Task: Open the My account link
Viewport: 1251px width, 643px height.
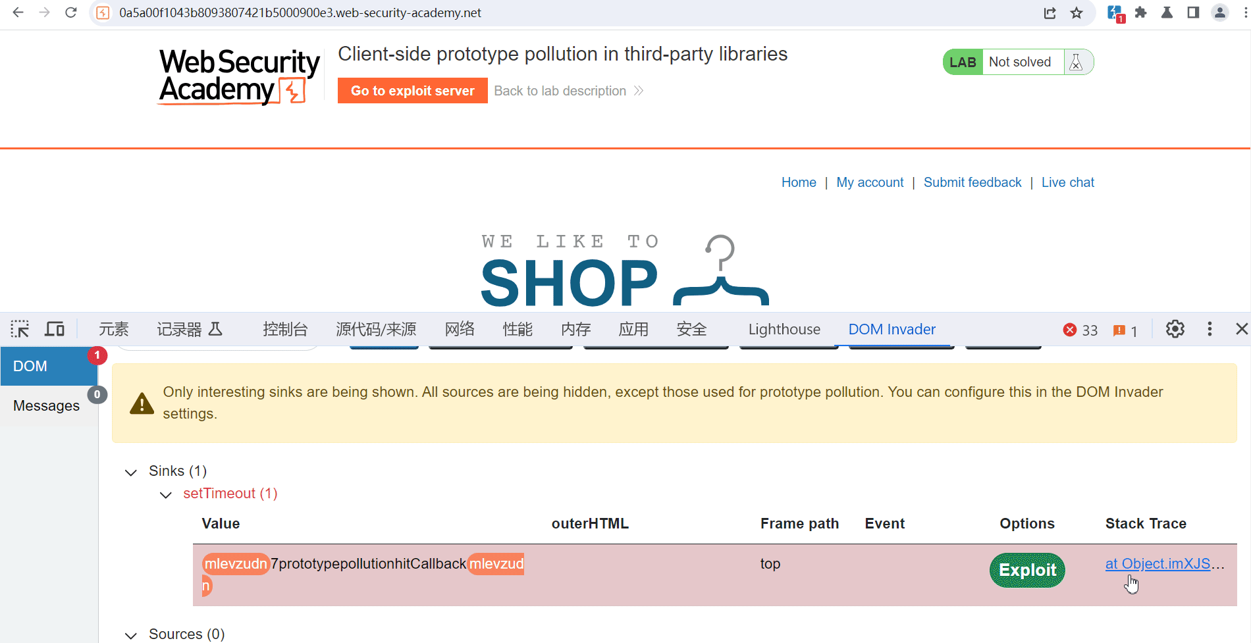Action: tap(870, 182)
